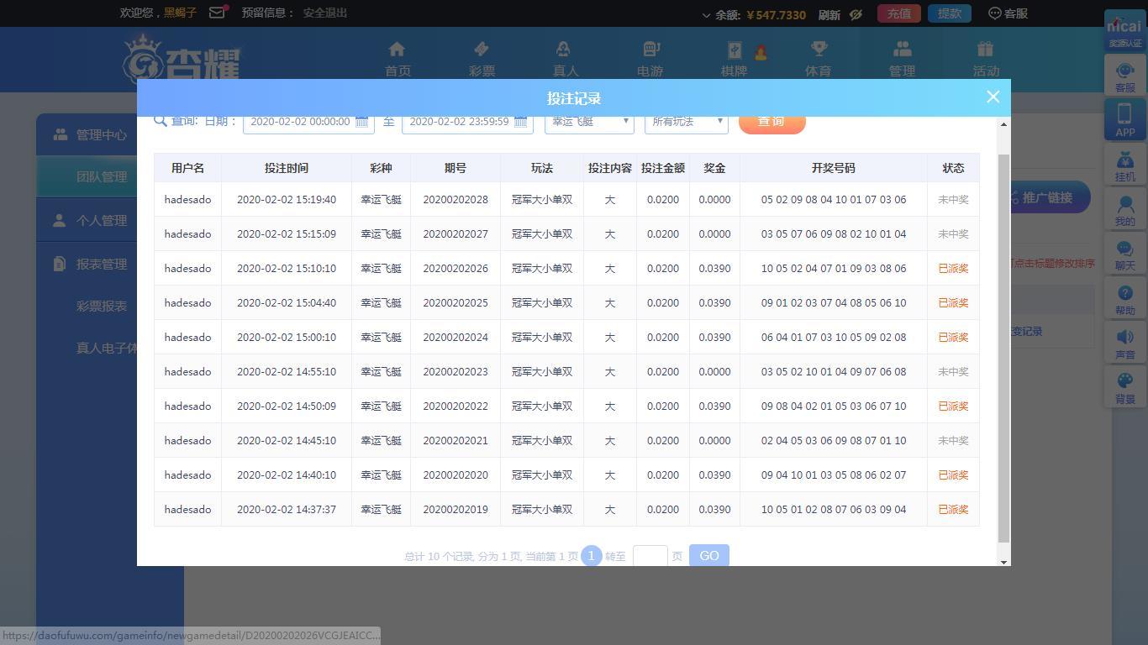Click 未中奖 status for period 20200202027
1148x645 pixels.
coord(953,234)
